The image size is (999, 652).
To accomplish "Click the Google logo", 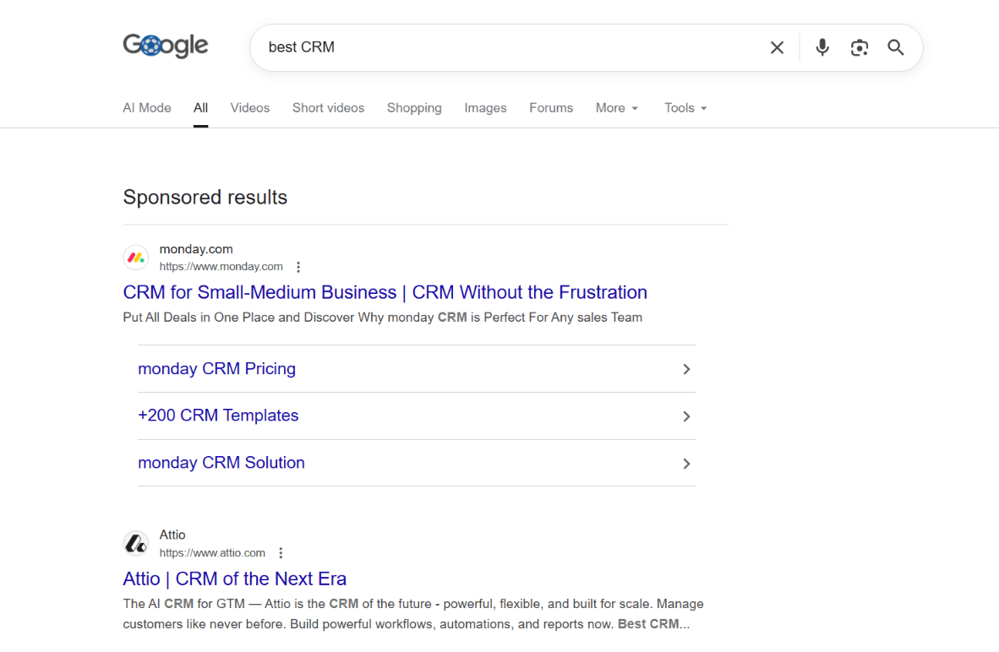I will pyautogui.click(x=165, y=46).
